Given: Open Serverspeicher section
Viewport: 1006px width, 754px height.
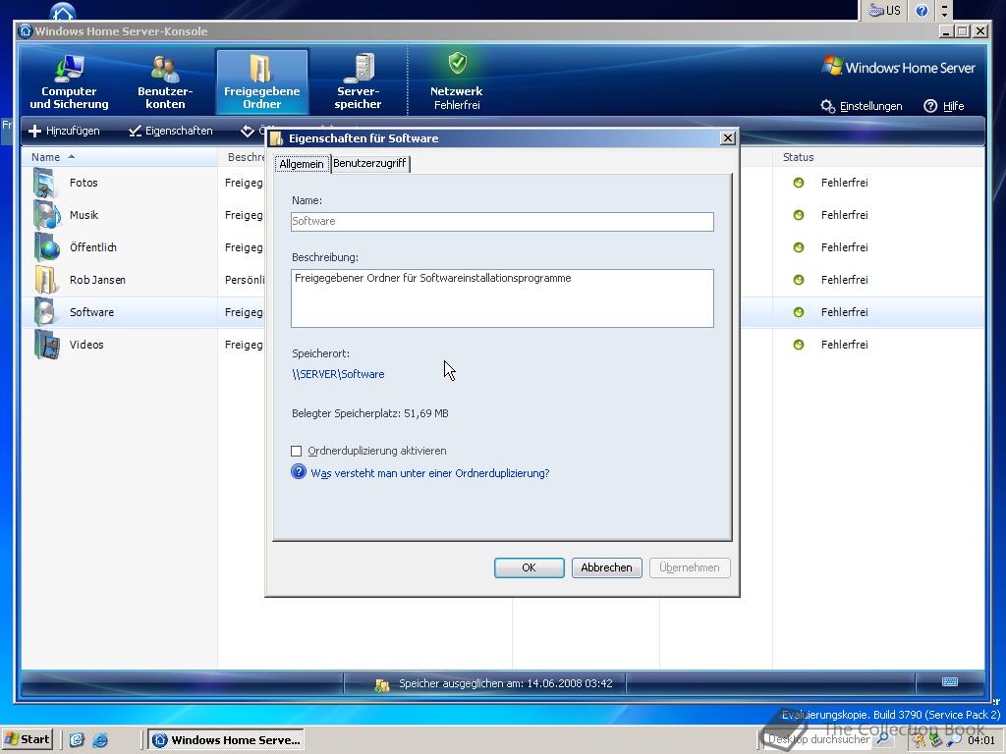Looking at the screenshot, I should pos(358,82).
